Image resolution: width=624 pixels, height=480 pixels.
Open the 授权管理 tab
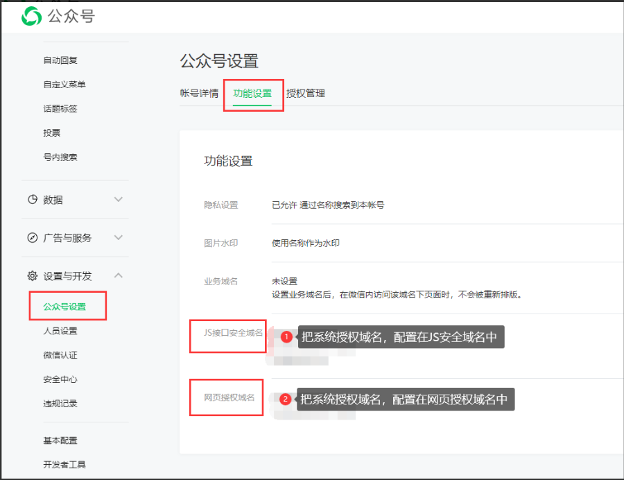pos(306,94)
